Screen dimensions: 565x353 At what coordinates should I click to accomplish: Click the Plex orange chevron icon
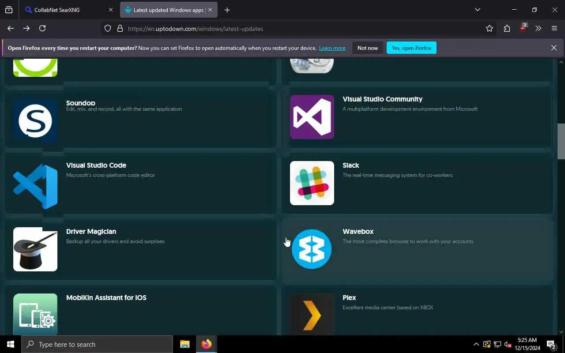[312, 314]
